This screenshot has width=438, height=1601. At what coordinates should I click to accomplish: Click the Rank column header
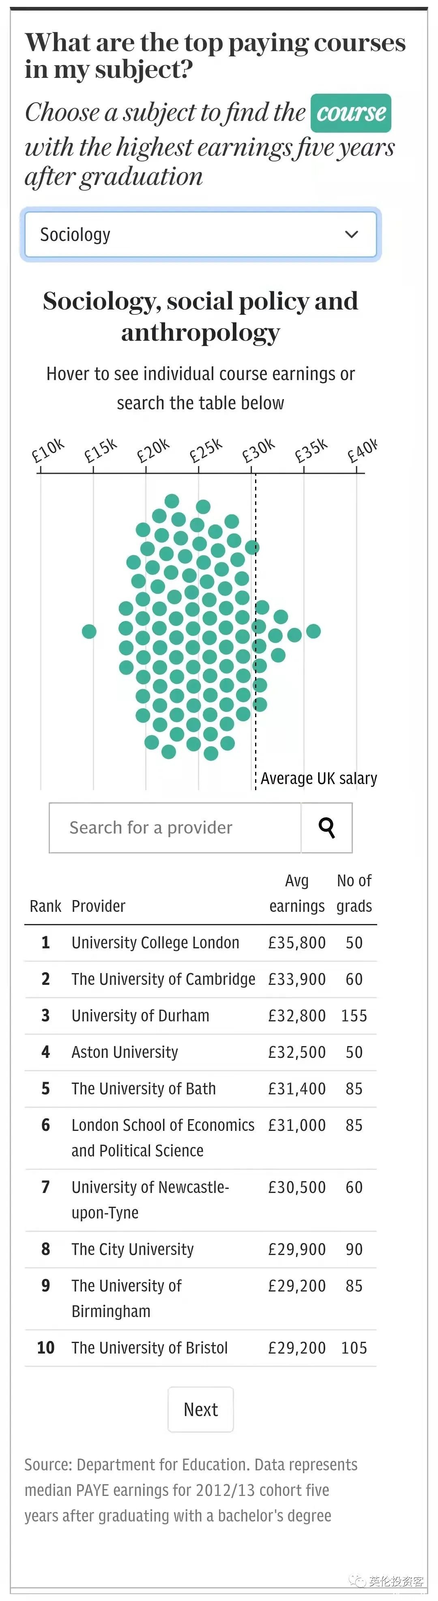[45, 906]
